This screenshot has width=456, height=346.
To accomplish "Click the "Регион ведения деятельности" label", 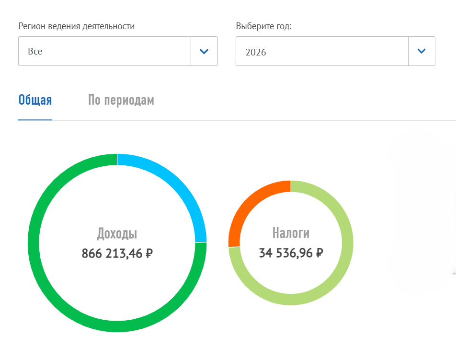I will [x=76, y=26].
